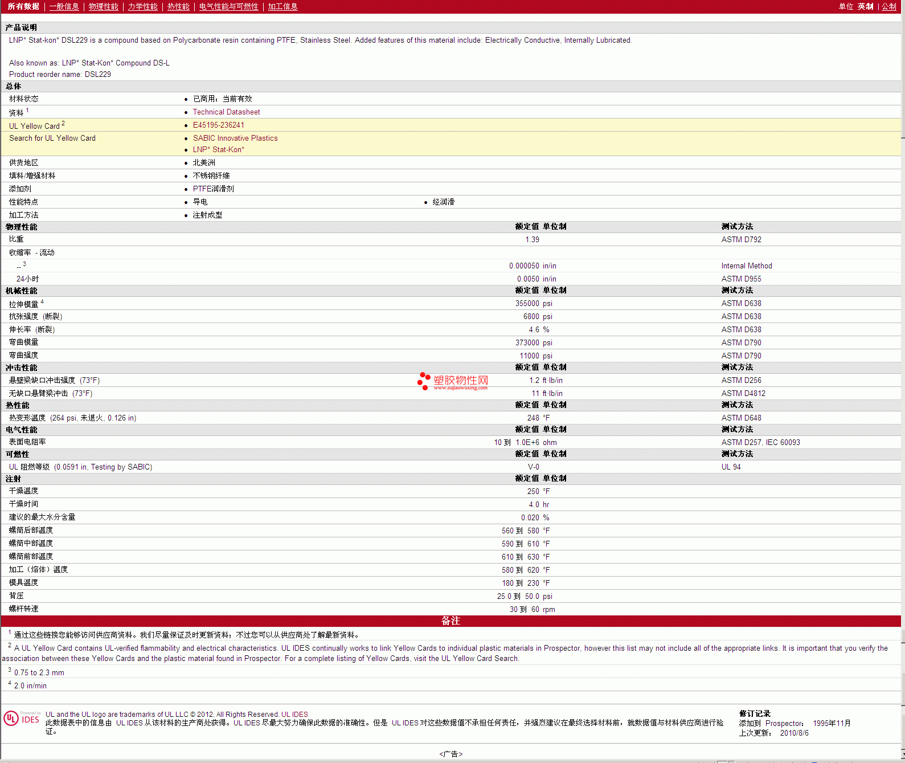
Task: Open the Technical Datasheet link
Action: pyautogui.click(x=226, y=112)
